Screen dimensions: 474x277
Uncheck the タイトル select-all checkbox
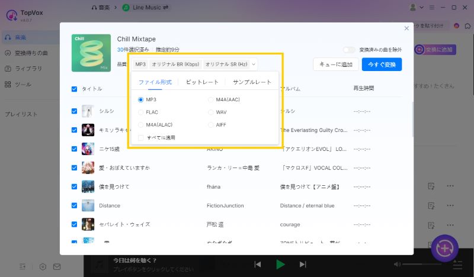click(x=75, y=89)
